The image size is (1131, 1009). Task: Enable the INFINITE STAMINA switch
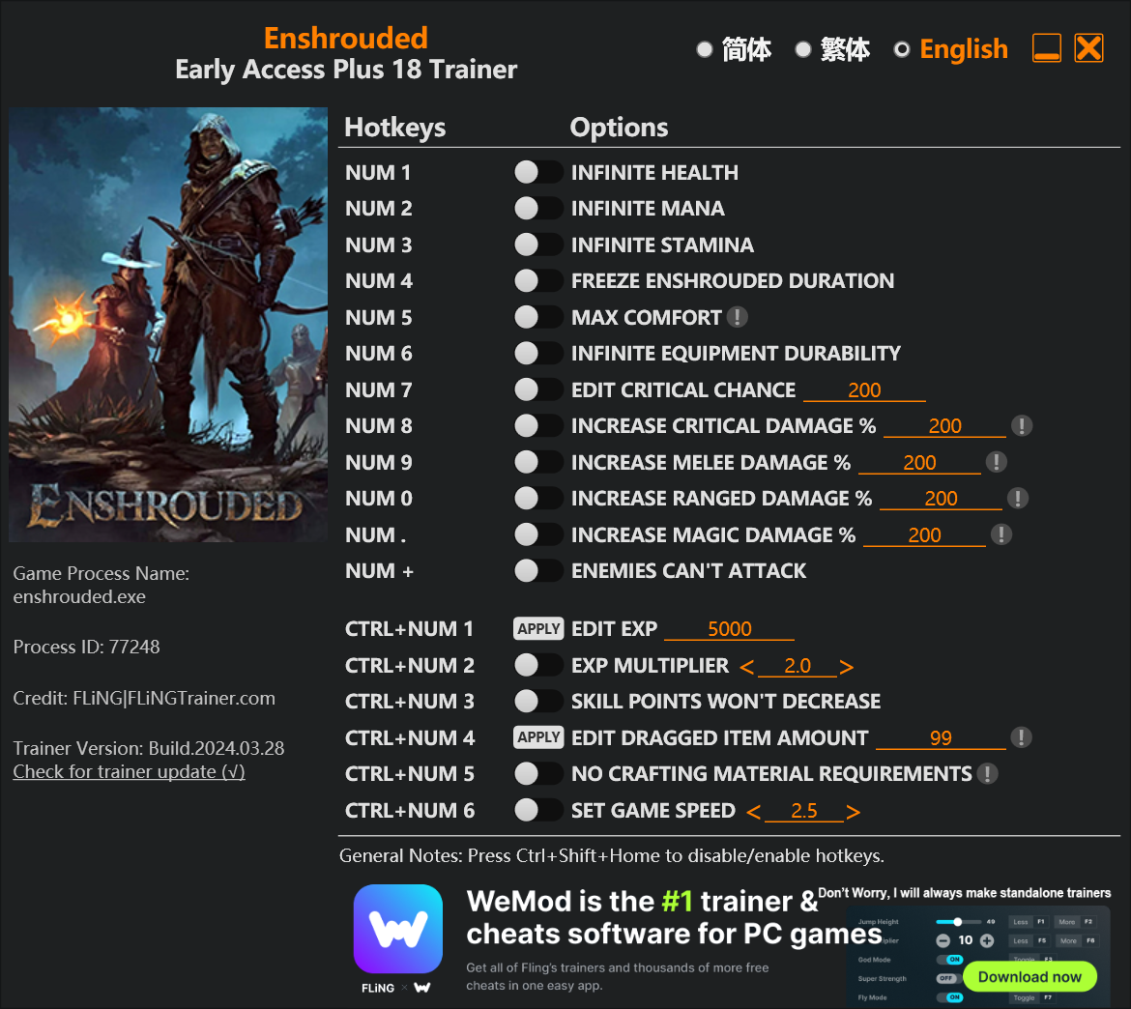538,245
